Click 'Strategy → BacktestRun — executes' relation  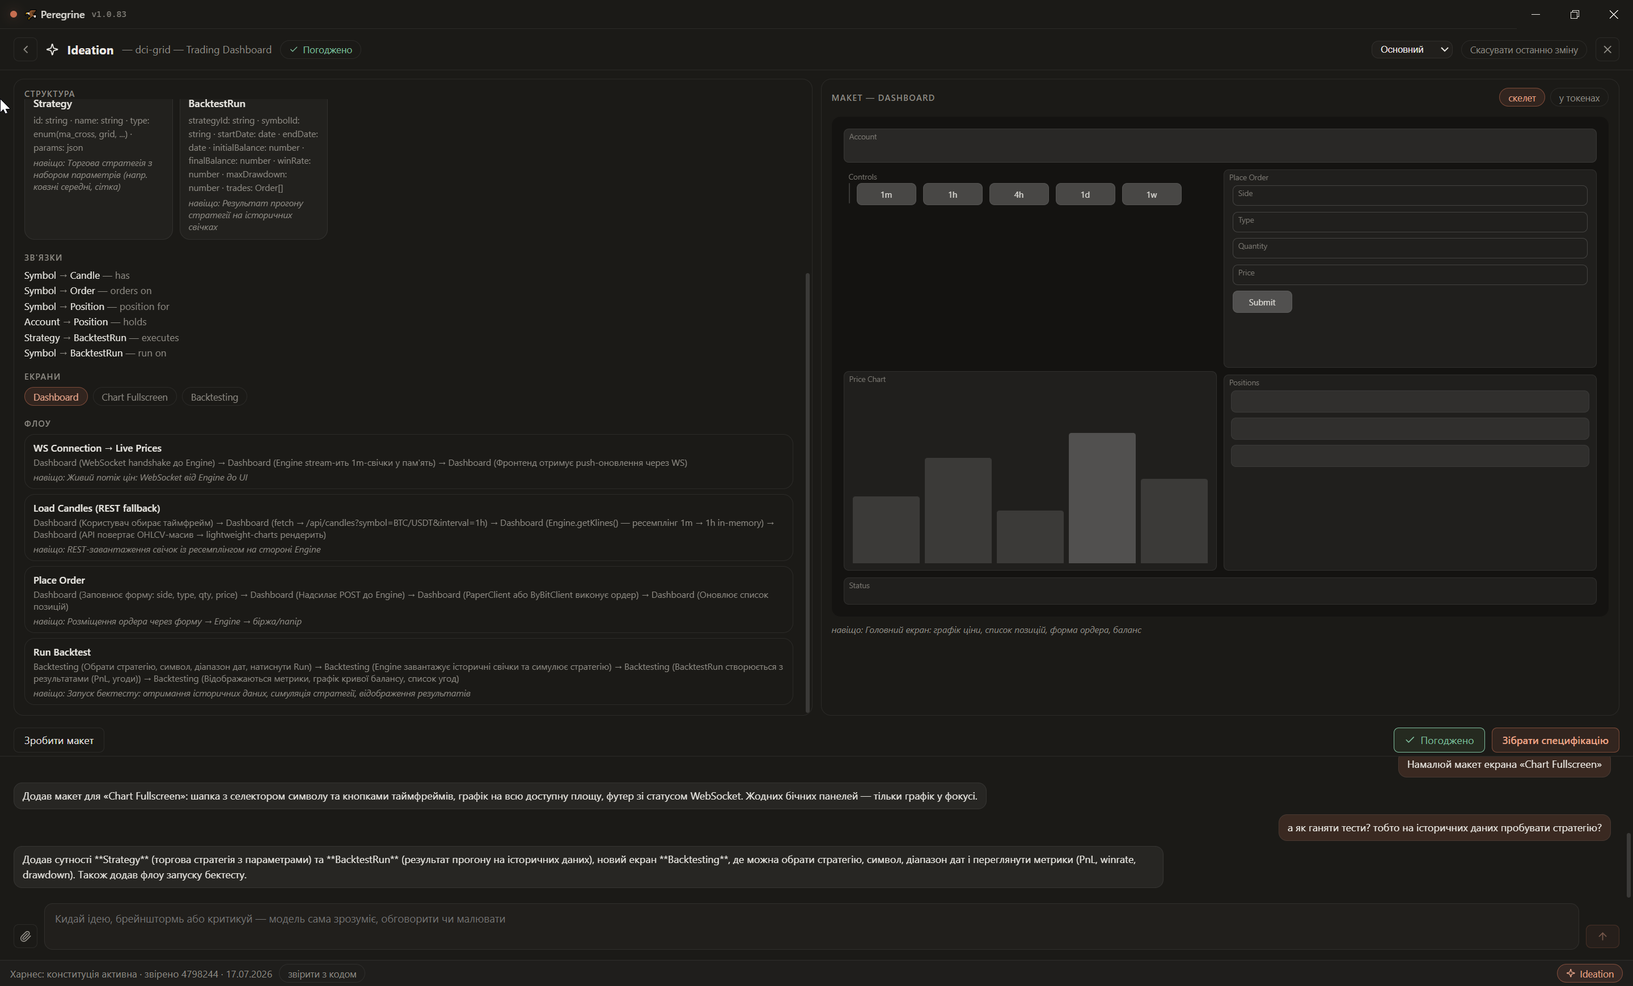point(101,338)
